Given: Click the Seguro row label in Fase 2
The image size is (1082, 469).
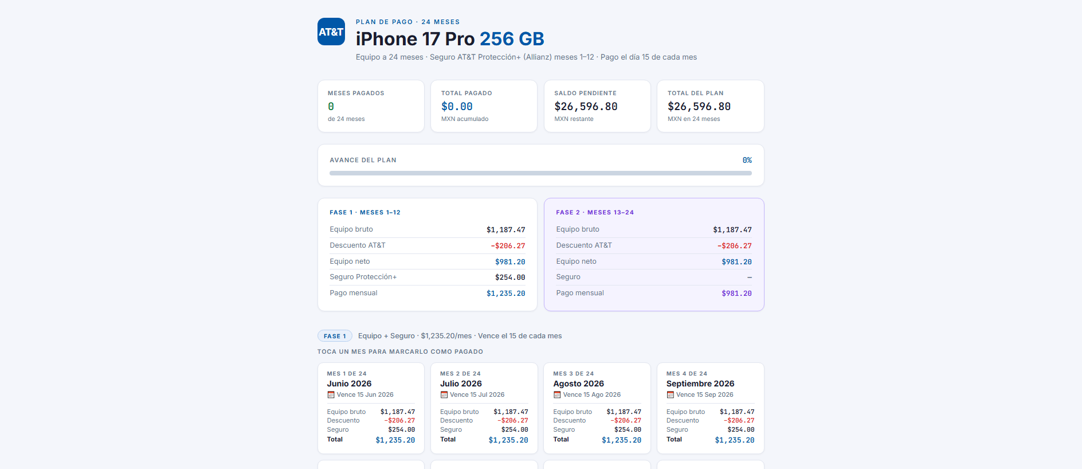Looking at the screenshot, I should [568, 277].
